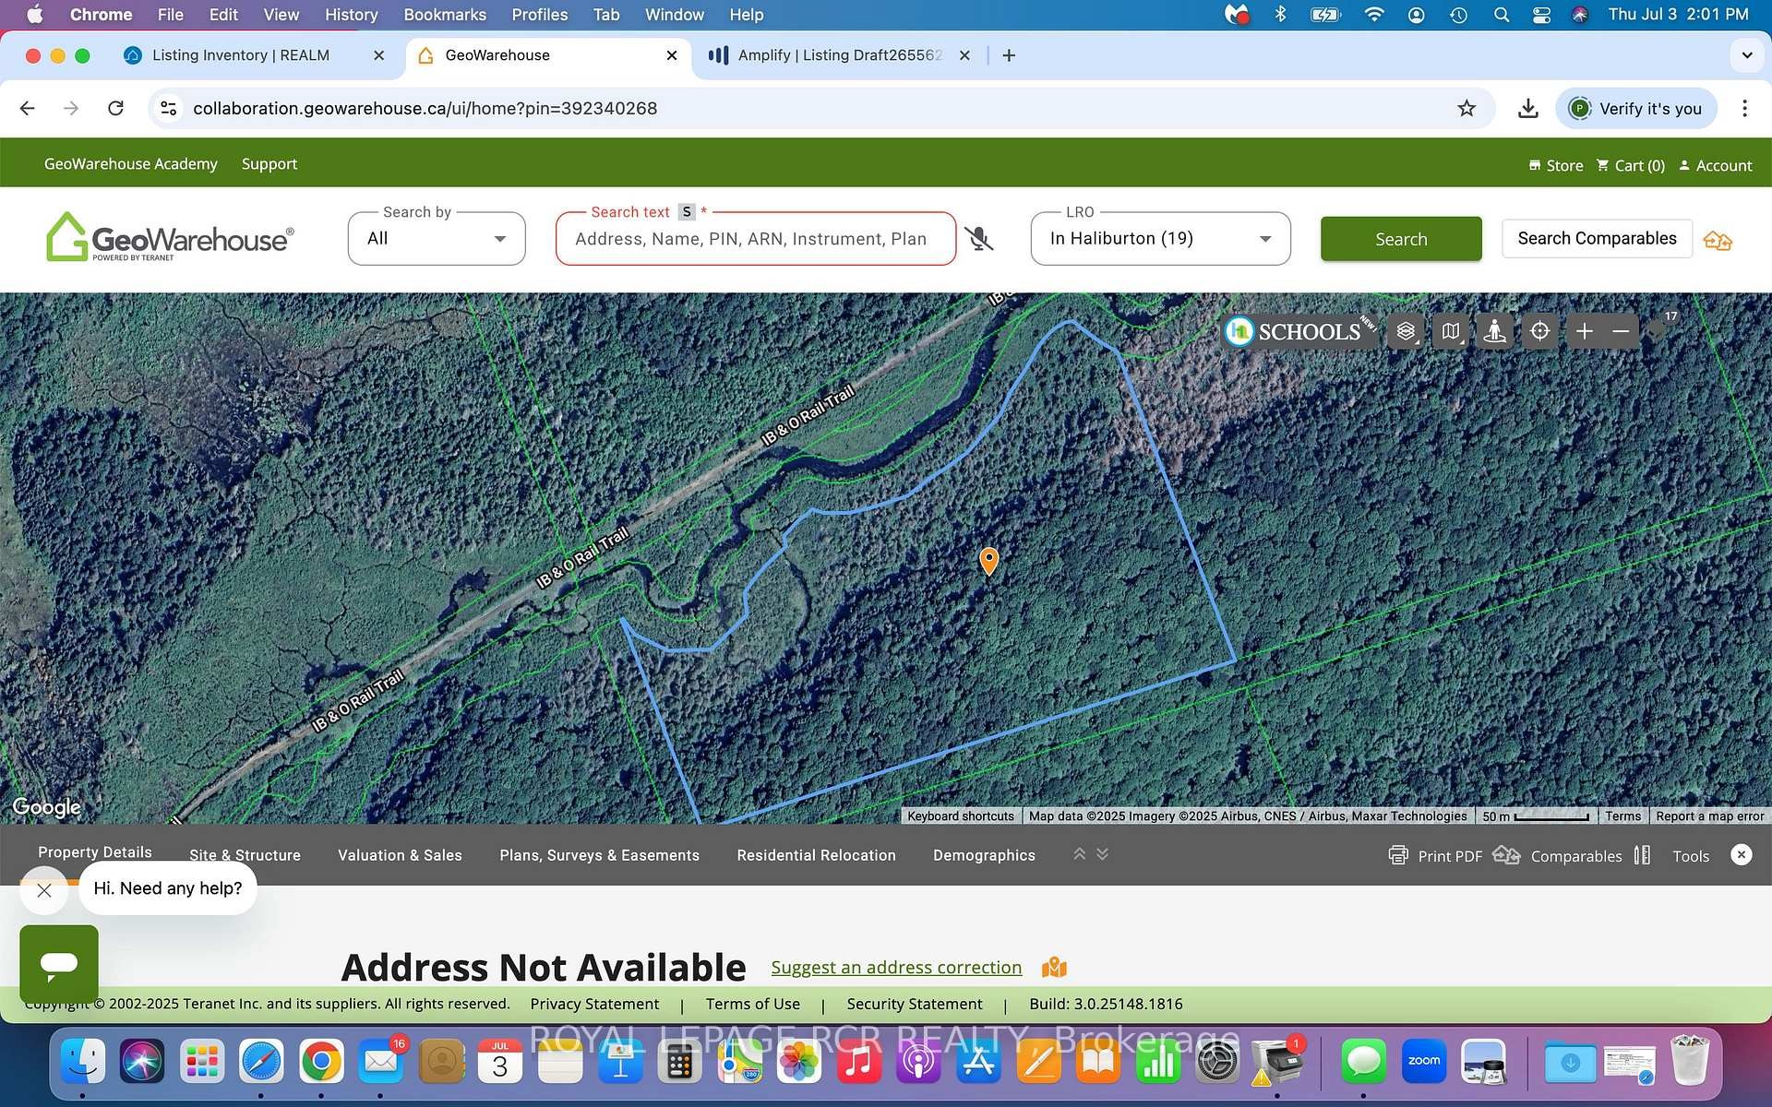Click the map recenter crosshair icon
Image resolution: width=1772 pixels, height=1107 pixels.
[x=1539, y=330]
